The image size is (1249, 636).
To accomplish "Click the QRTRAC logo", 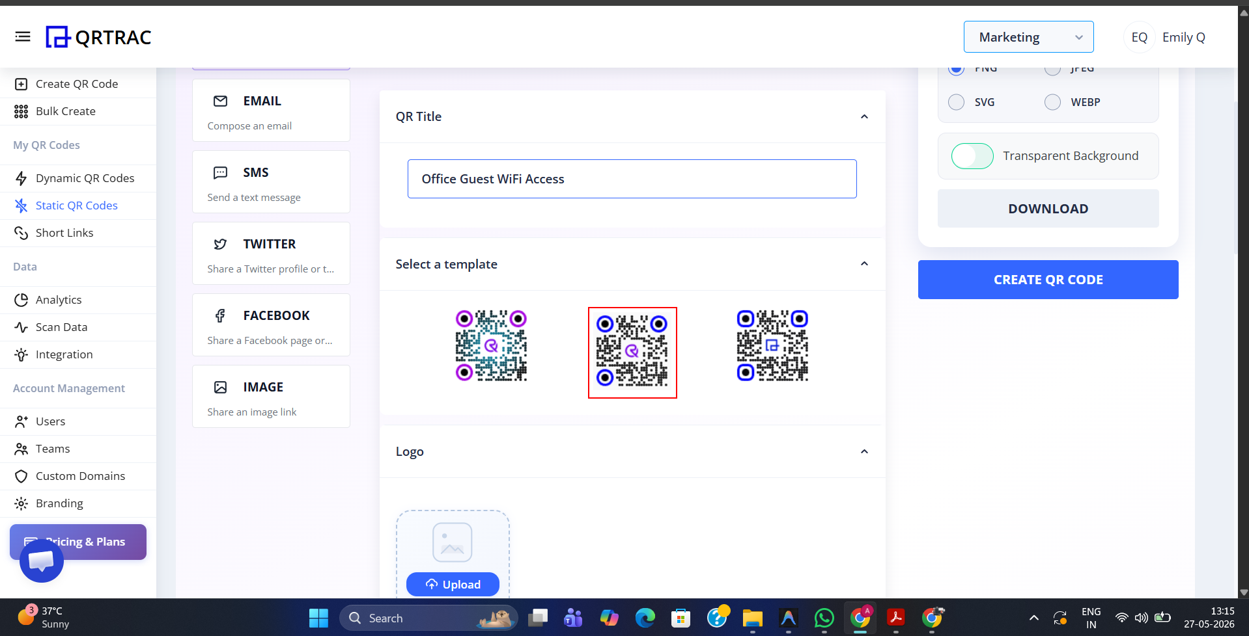I will coord(98,37).
